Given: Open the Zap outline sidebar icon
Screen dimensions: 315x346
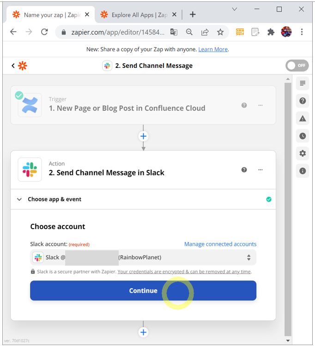Looking at the screenshot, I should [x=303, y=84].
